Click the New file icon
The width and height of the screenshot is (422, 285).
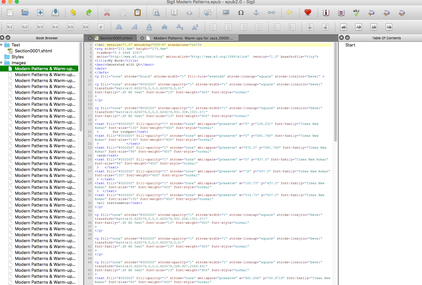coord(10,13)
